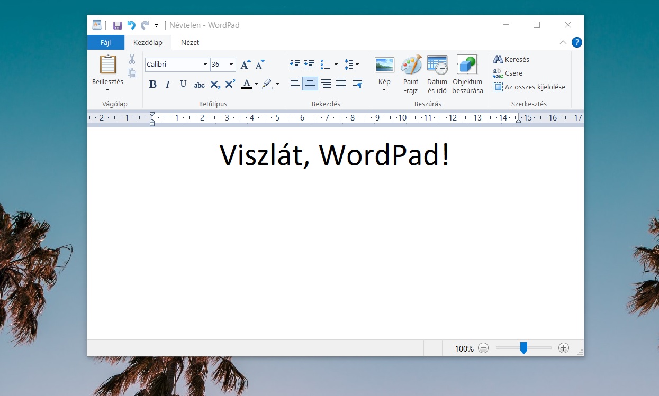Click the Calibri font name field
Image resolution: width=659 pixels, height=396 pixels.
[173, 65]
